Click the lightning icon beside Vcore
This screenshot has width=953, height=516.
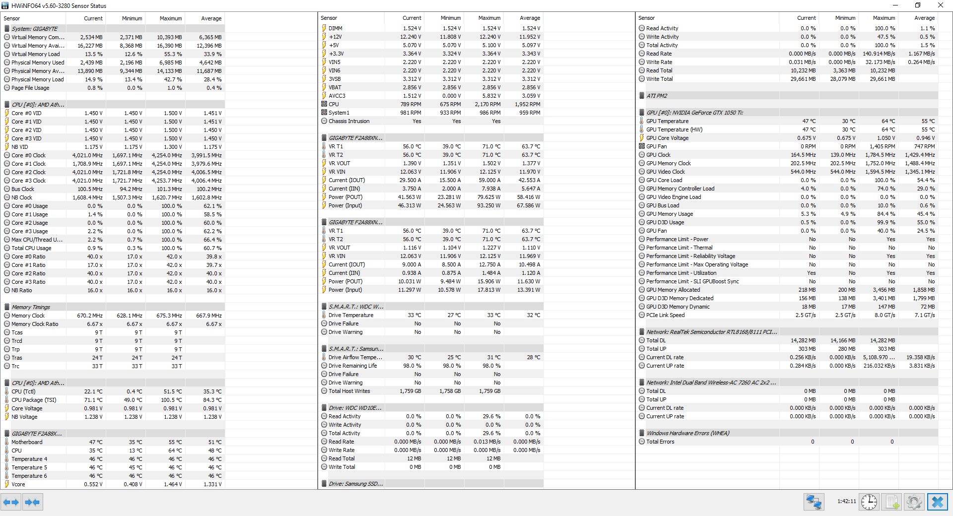[7, 484]
